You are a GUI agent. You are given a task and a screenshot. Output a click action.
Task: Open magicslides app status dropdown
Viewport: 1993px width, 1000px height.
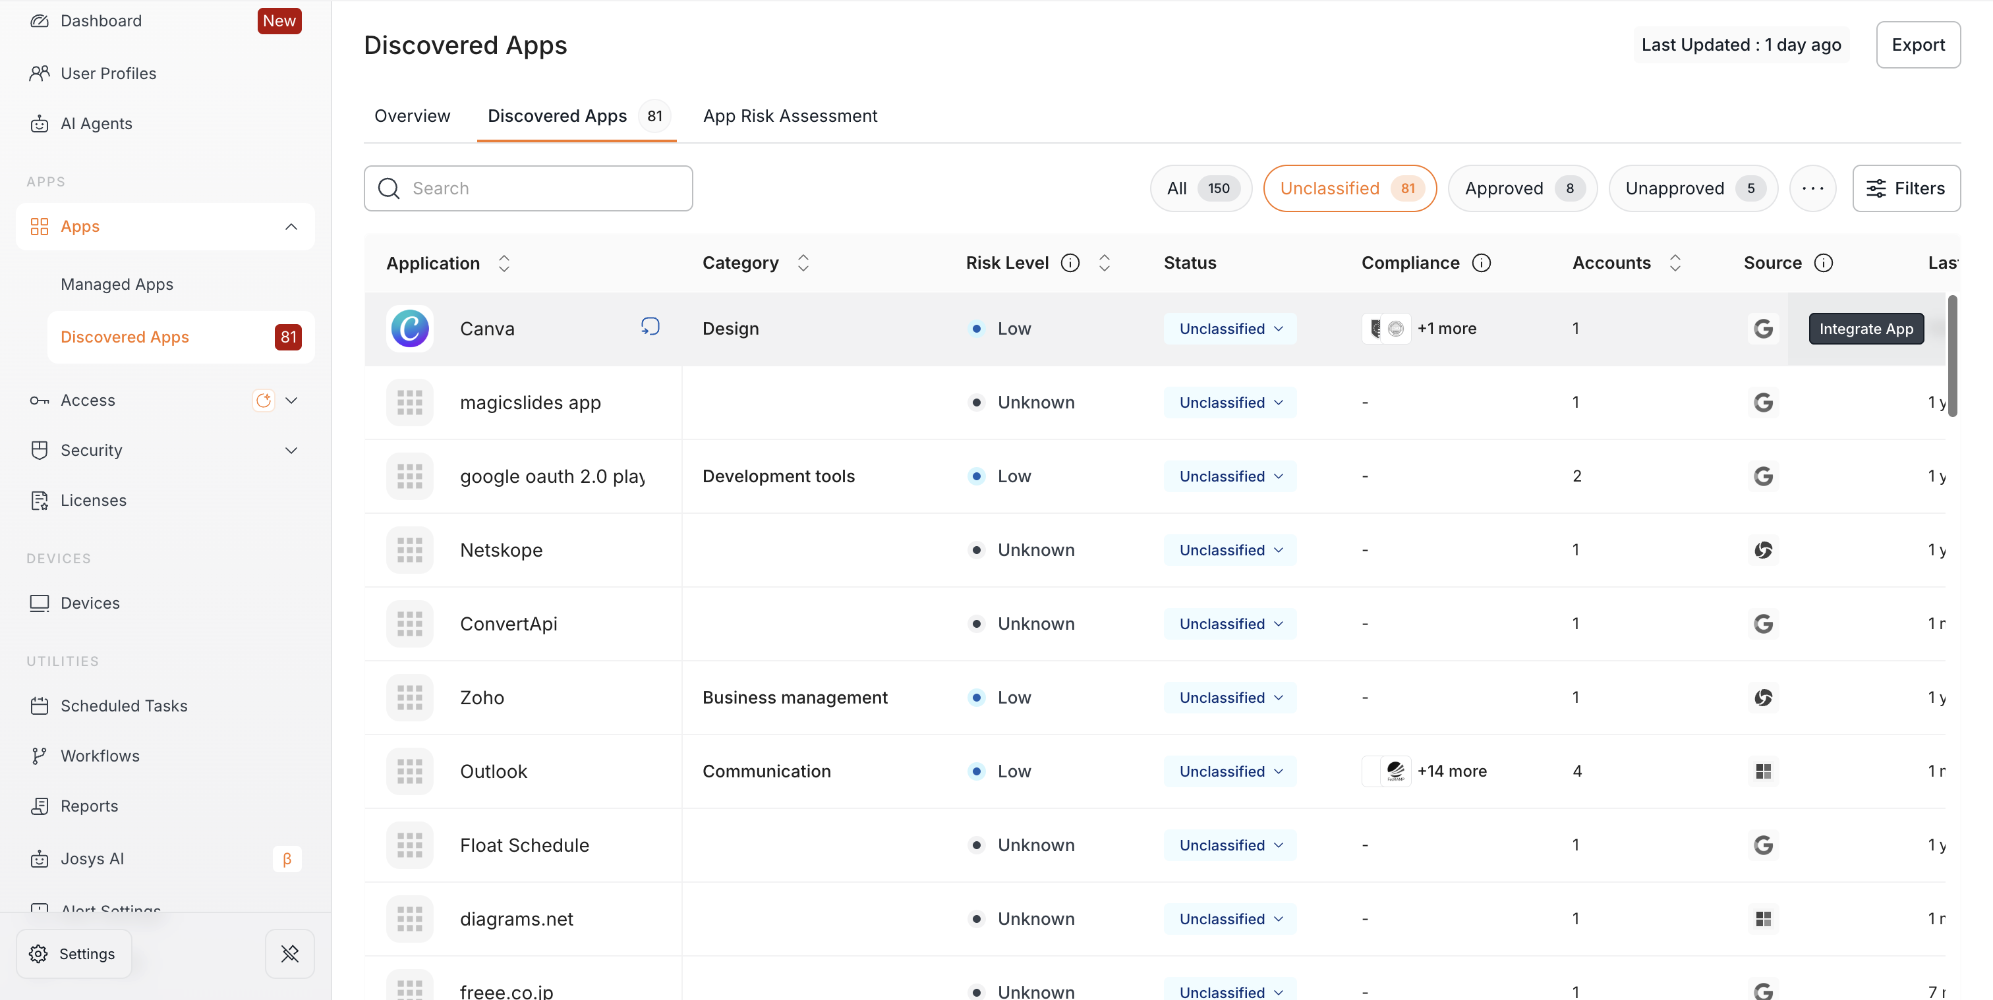(1230, 402)
